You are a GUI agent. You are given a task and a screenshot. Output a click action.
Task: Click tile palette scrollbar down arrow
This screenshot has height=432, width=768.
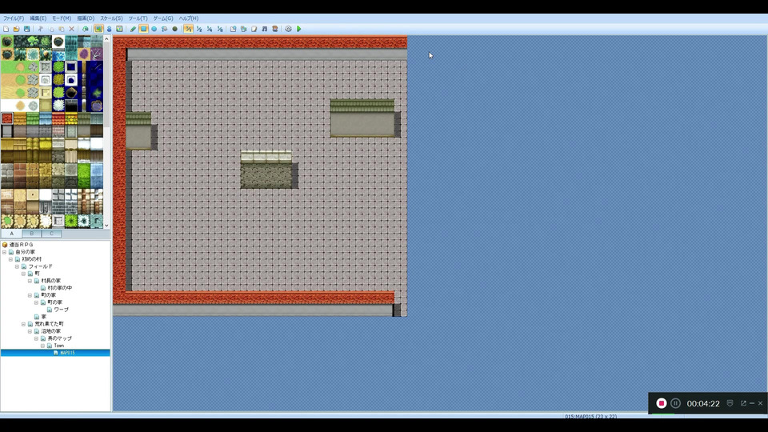coord(106,226)
